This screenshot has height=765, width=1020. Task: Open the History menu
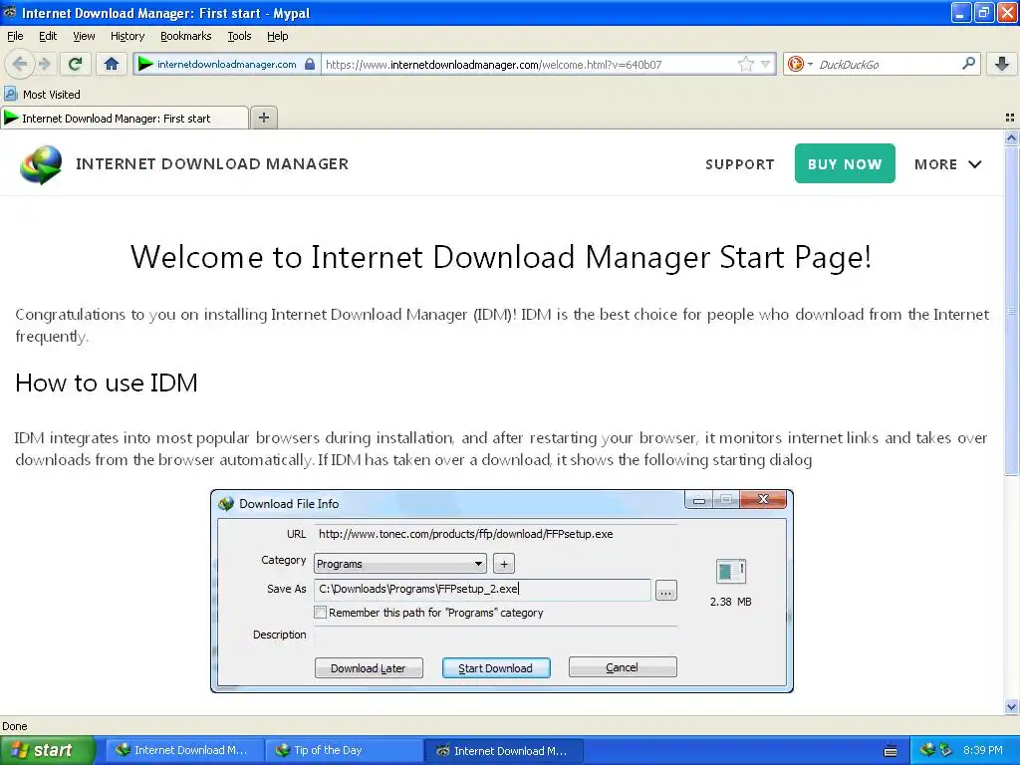tap(127, 36)
